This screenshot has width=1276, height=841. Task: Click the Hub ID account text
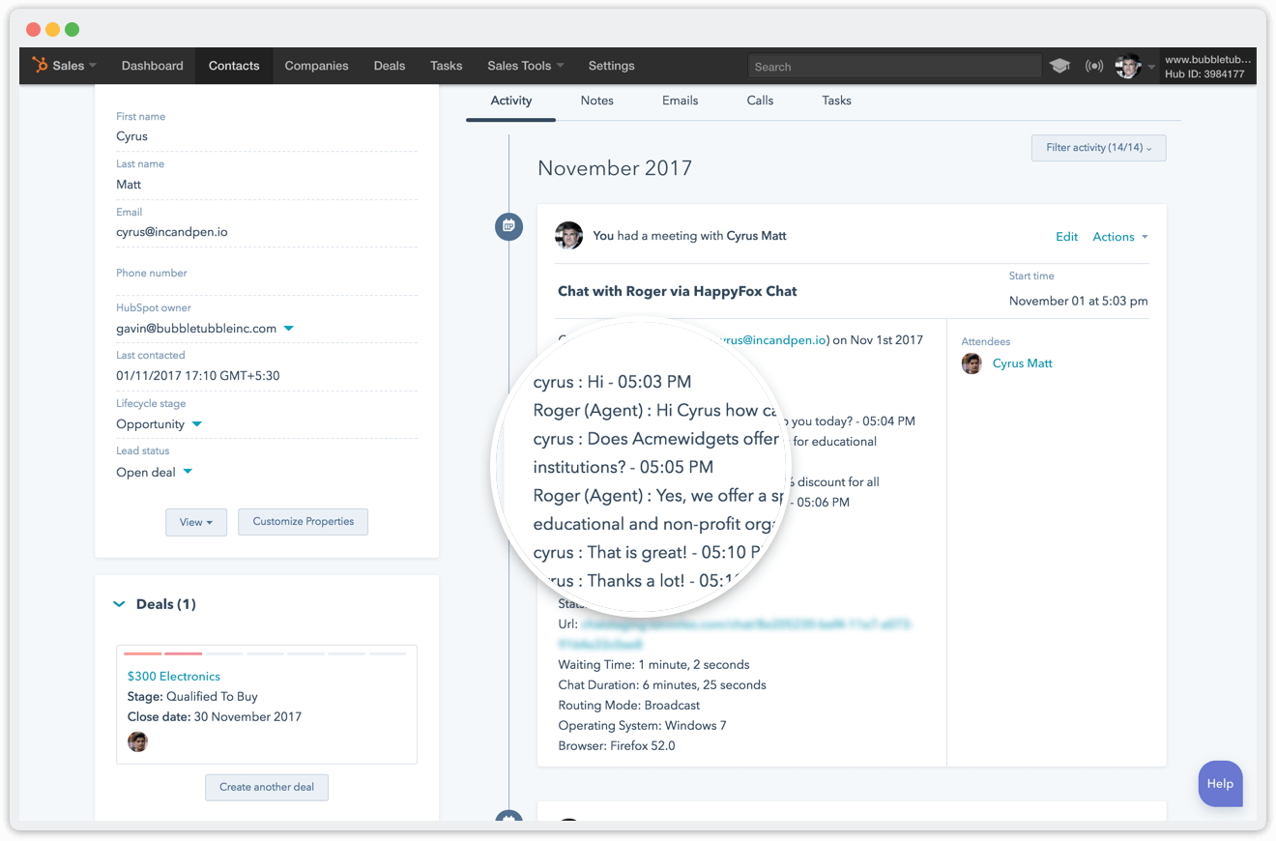1204,74
